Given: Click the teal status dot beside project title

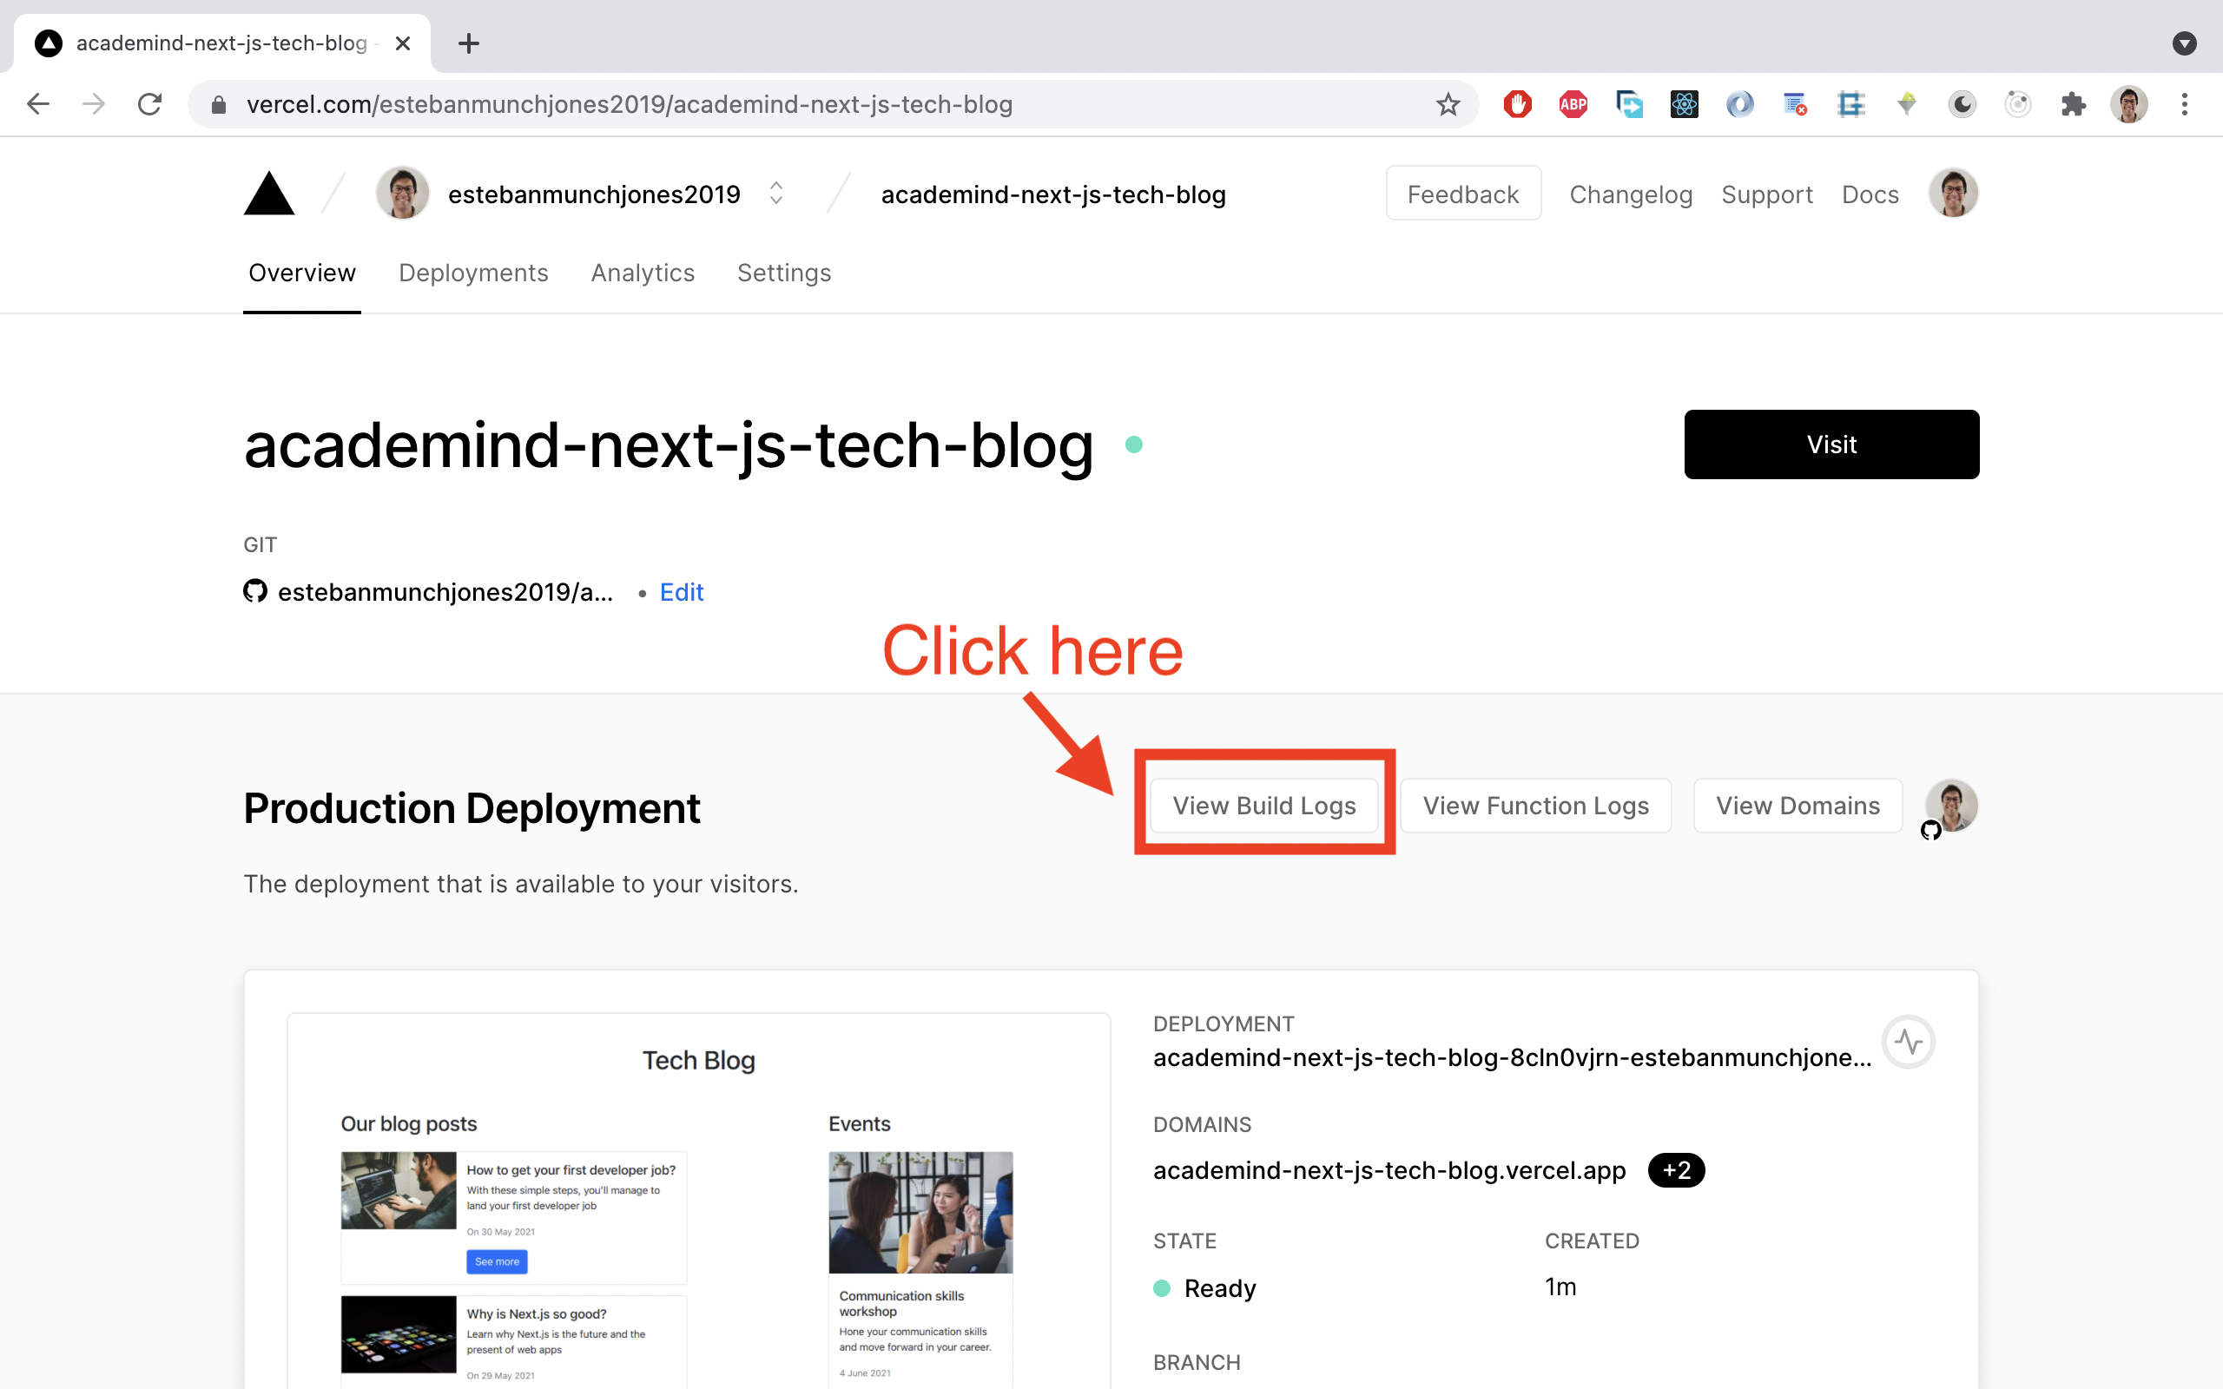Looking at the screenshot, I should pos(1134,444).
